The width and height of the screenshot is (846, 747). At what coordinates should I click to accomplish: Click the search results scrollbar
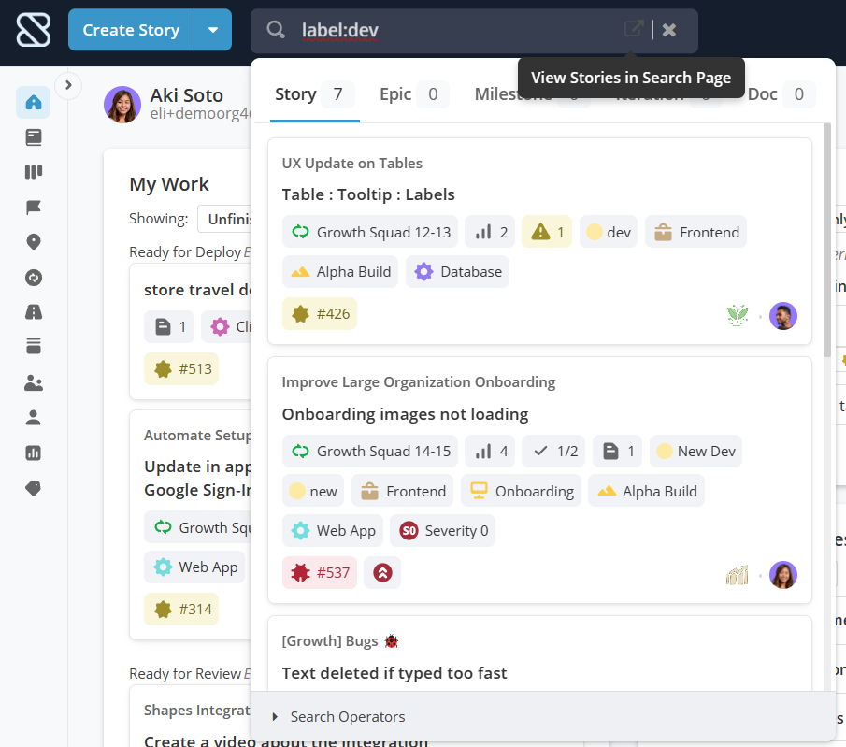[x=827, y=240]
